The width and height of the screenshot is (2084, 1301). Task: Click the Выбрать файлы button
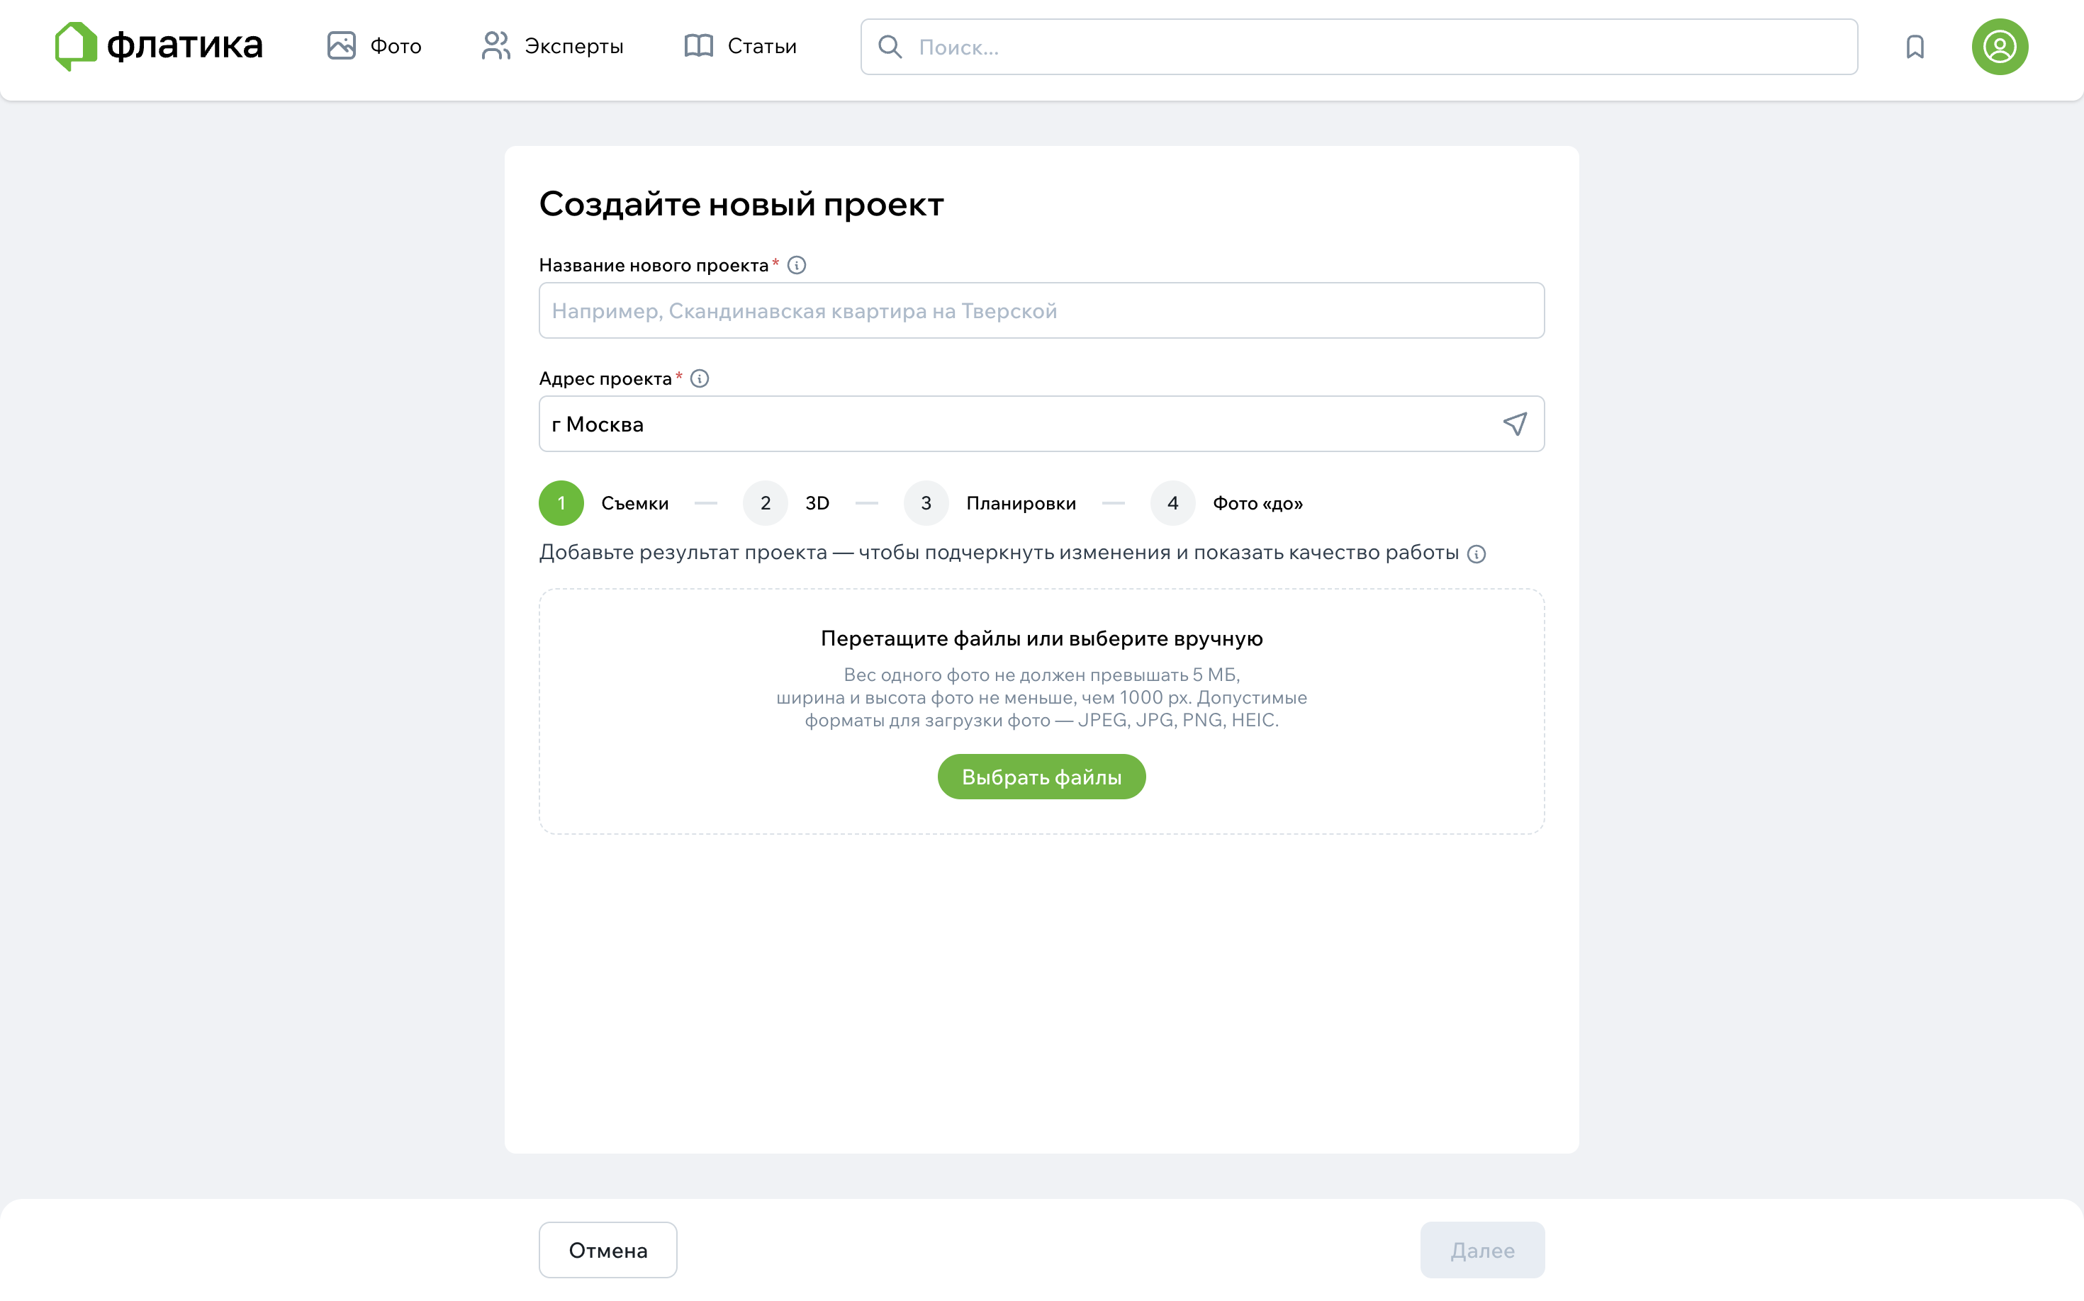(1041, 777)
